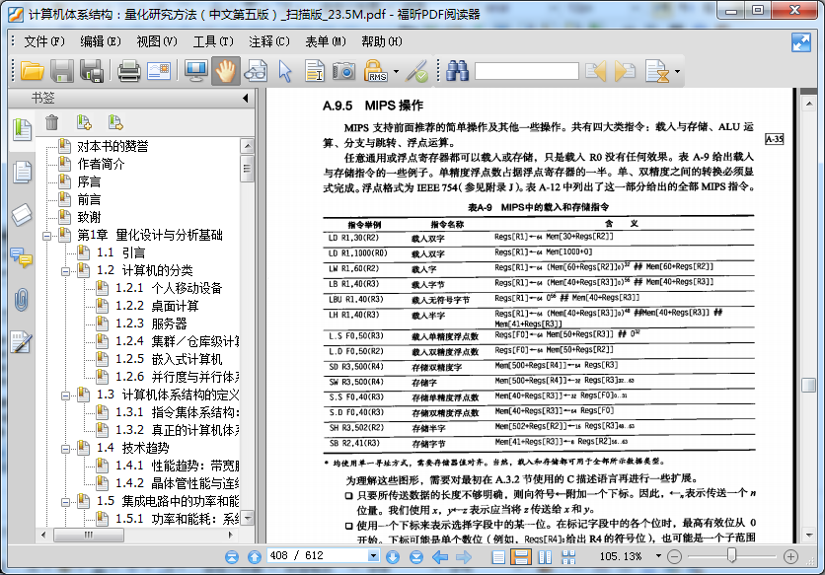Click the pen with checkmark sign icon

click(416, 70)
